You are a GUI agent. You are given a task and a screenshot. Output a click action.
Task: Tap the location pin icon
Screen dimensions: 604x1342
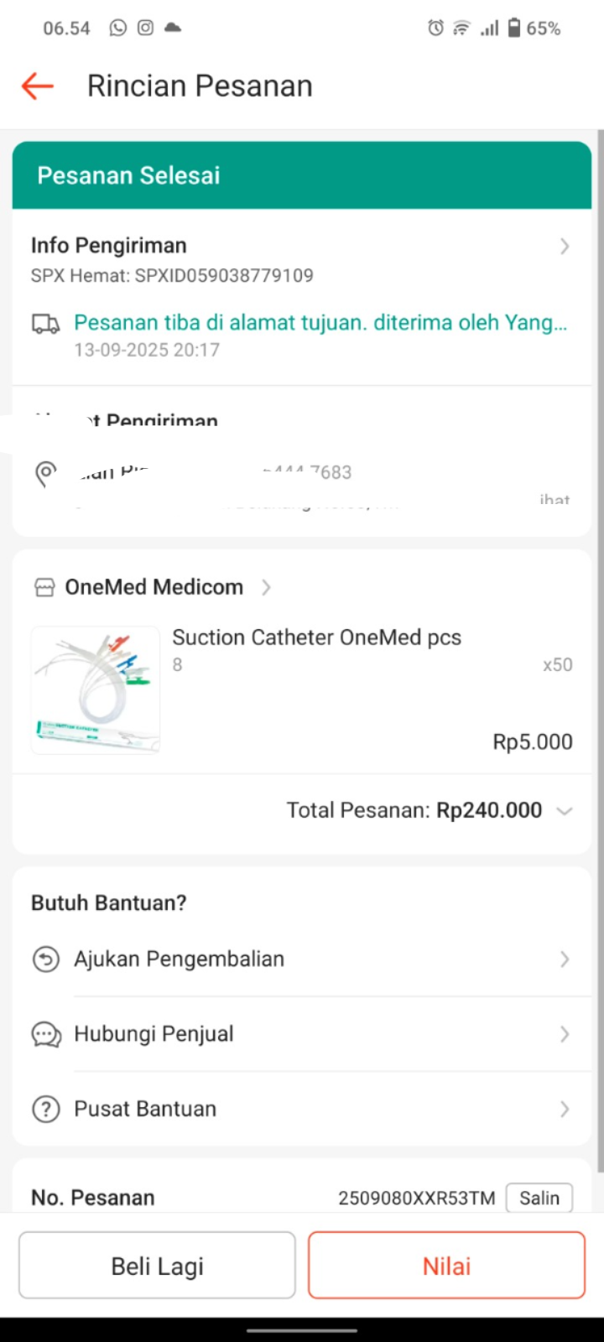46,473
